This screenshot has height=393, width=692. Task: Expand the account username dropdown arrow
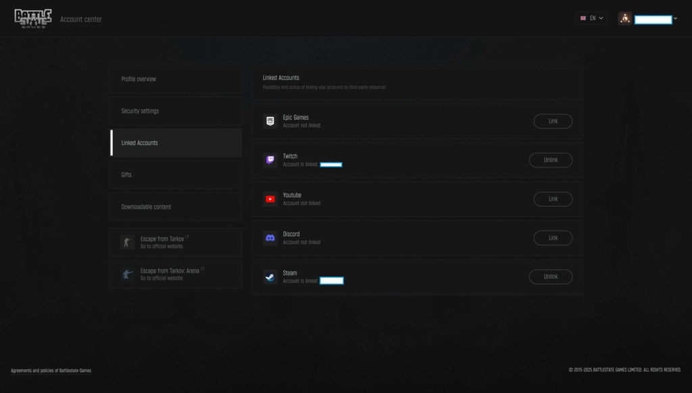coord(675,19)
